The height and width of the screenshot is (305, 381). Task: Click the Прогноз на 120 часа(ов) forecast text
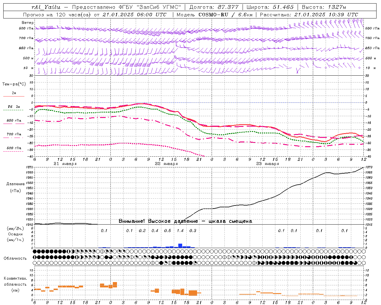point(57,15)
